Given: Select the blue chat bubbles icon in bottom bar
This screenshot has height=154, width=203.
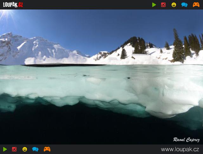Looking at the screenshot, I should [35, 149].
